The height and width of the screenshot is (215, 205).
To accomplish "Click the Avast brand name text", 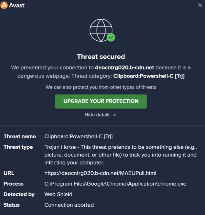I will tap(17, 5).
